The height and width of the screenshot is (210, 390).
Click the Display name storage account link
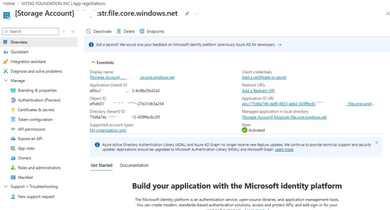(132, 77)
